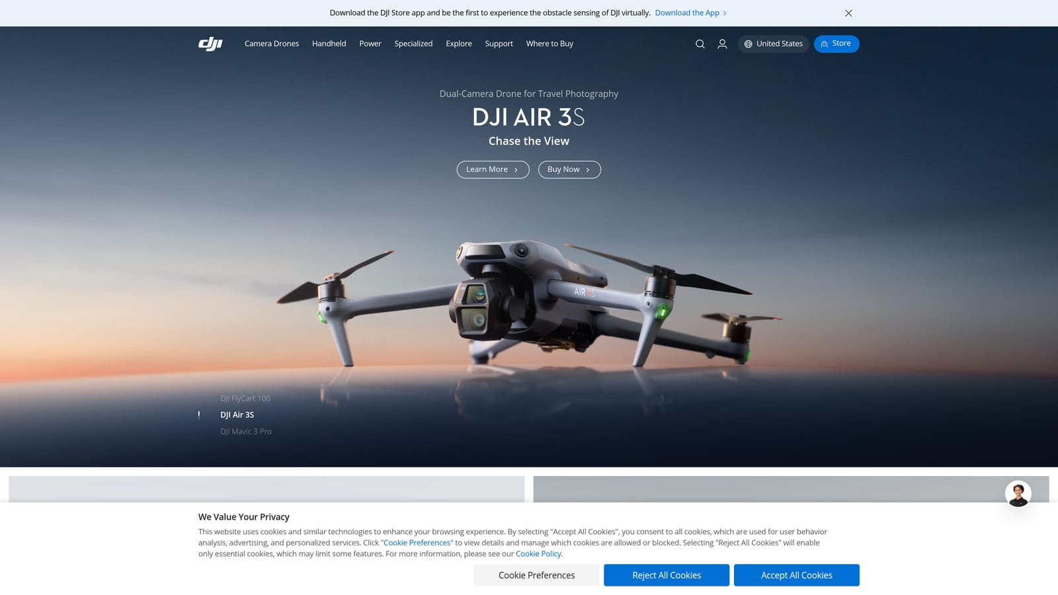
Task: Open the Cookie Policy link
Action: pos(538,554)
